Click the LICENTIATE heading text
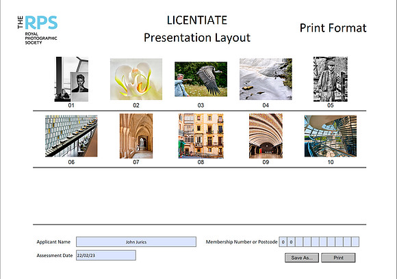 tap(197, 21)
